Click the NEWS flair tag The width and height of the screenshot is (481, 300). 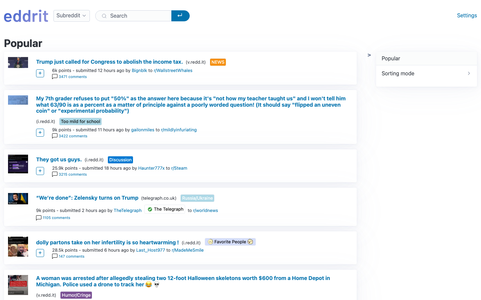click(218, 62)
